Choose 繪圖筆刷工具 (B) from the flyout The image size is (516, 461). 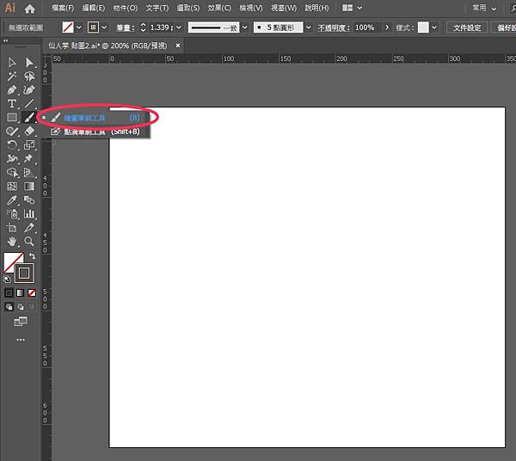click(x=95, y=118)
